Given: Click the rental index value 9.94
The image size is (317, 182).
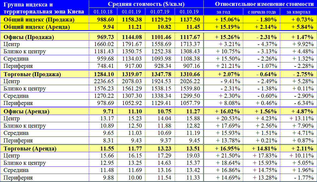Looking at the screenshot, I should pos(108,27).
